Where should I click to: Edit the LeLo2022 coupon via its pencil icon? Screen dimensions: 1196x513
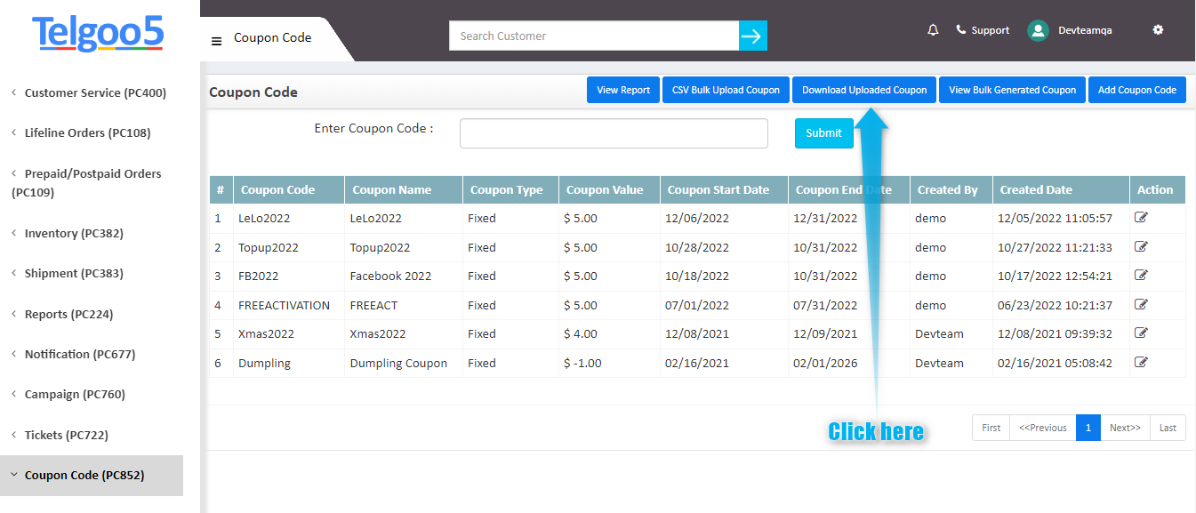(1141, 217)
